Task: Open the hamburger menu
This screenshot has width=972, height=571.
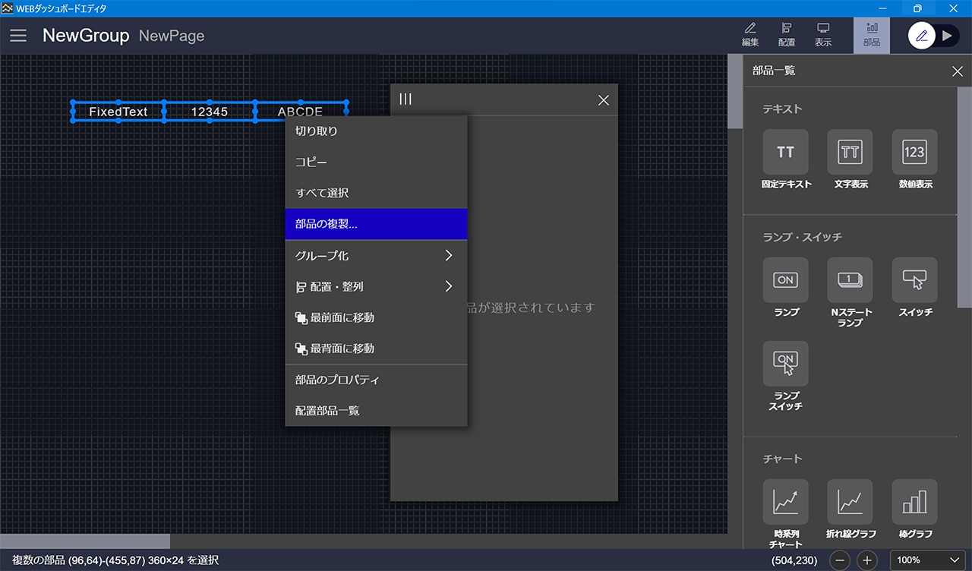Action: pyautogui.click(x=18, y=36)
